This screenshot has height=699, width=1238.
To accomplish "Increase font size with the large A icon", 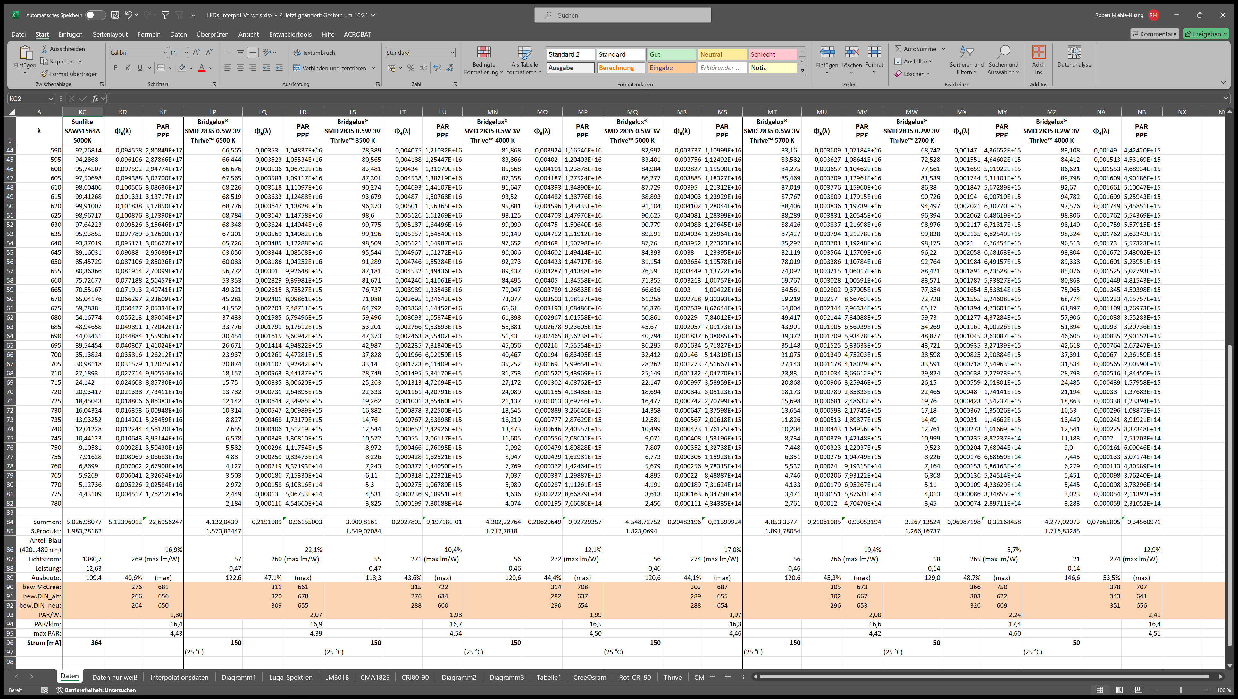I will tap(196, 52).
